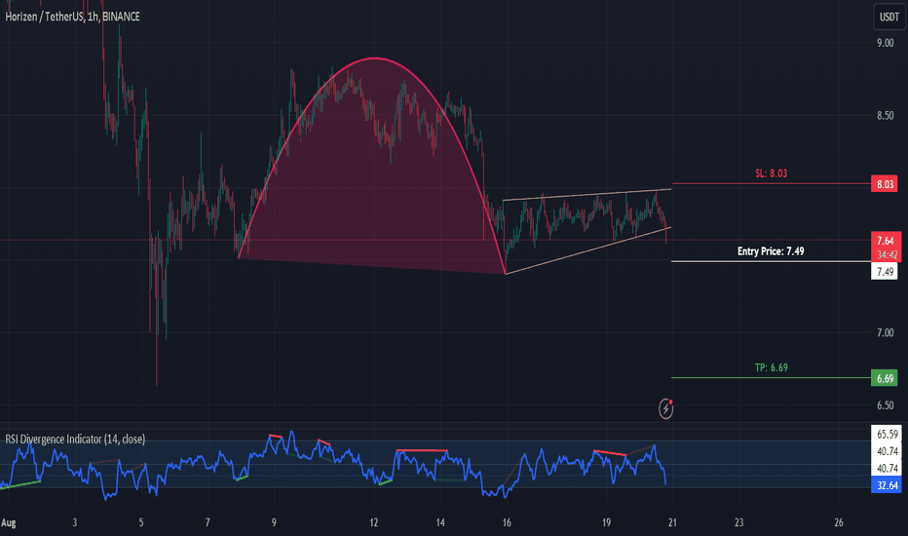Click the blue 32.64 RSI value tag

(x=886, y=485)
